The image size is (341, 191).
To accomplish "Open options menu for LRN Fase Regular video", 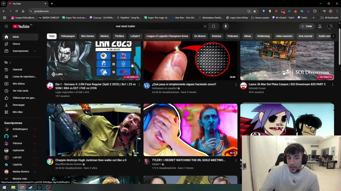I will pos(139,85).
